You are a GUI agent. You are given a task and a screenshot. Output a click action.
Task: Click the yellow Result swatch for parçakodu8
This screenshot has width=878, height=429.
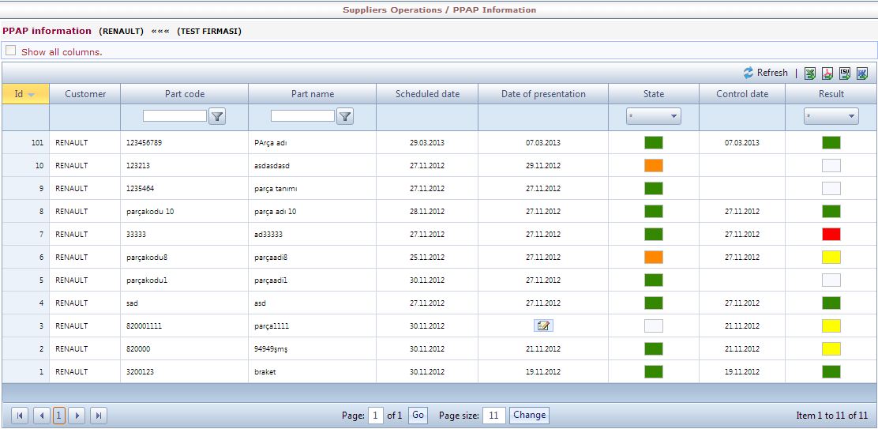click(x=831, y=257)
